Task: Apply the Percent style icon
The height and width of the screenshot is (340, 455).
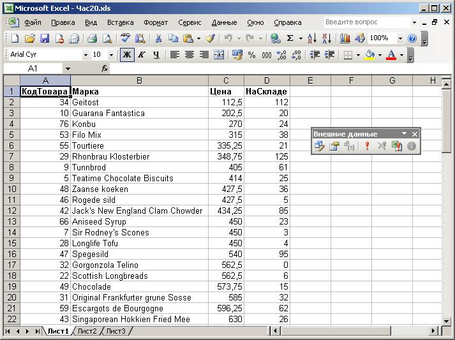Action: 251,55
